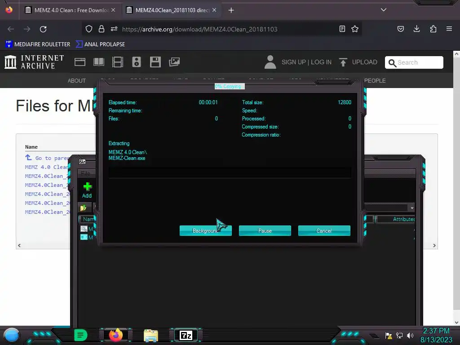The height and width of the screenshot is (345, 460).
Task: Click the Go to parent directory link
Action: [x=47, y=158]
